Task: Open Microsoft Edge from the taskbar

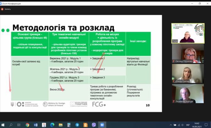Action: pos(52,125)
